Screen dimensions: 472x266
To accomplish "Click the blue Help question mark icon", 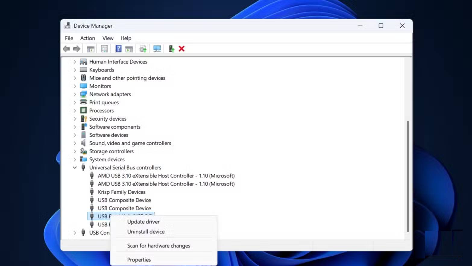I will [x=118, y=49].
